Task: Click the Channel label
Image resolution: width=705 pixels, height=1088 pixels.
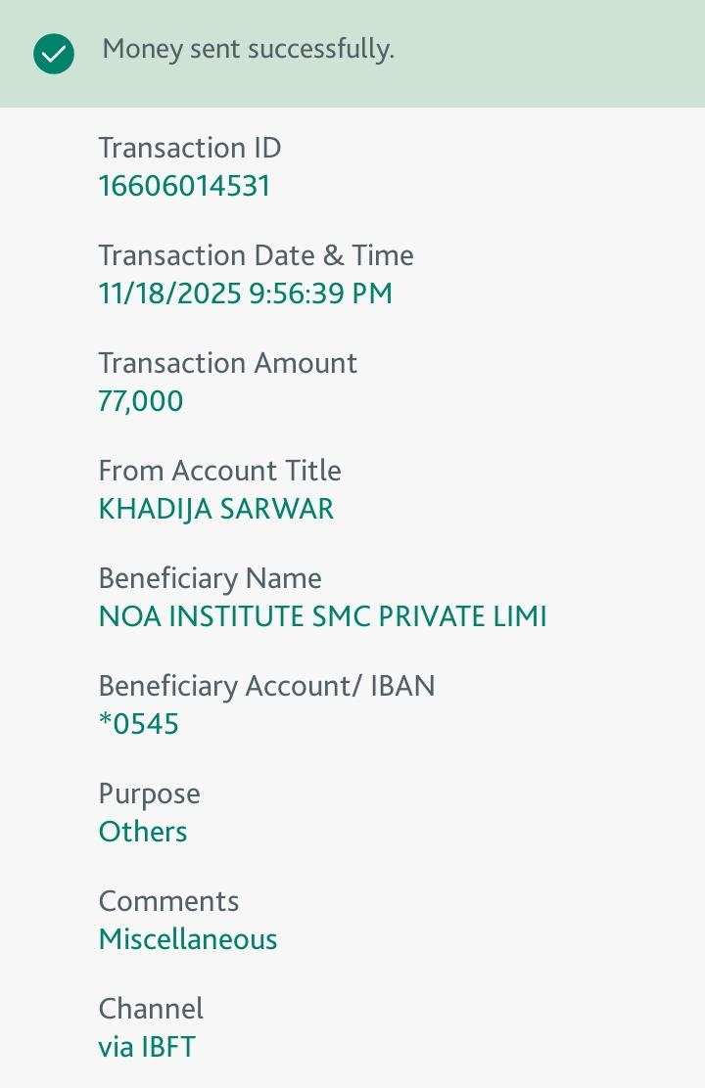Action: [x=151, y=1009]
